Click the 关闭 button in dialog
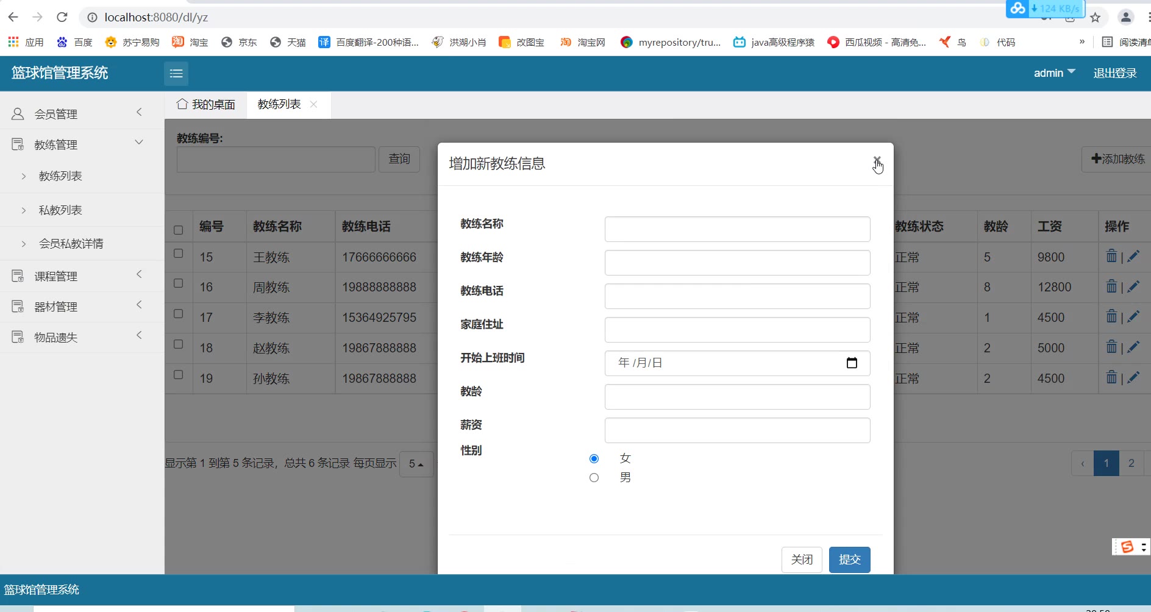This screenshot has height=612, width=1151. coord(801,560)
